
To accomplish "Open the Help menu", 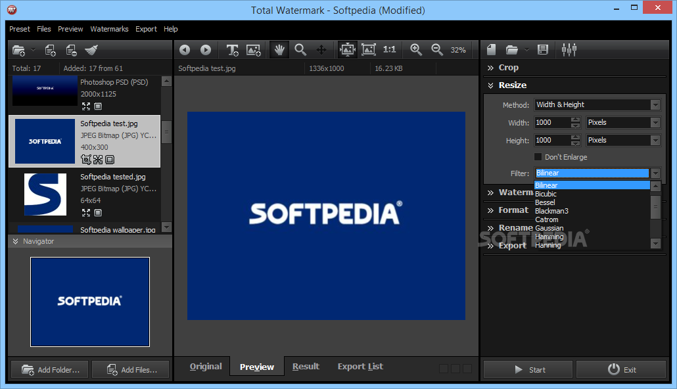I will (170, 29).
